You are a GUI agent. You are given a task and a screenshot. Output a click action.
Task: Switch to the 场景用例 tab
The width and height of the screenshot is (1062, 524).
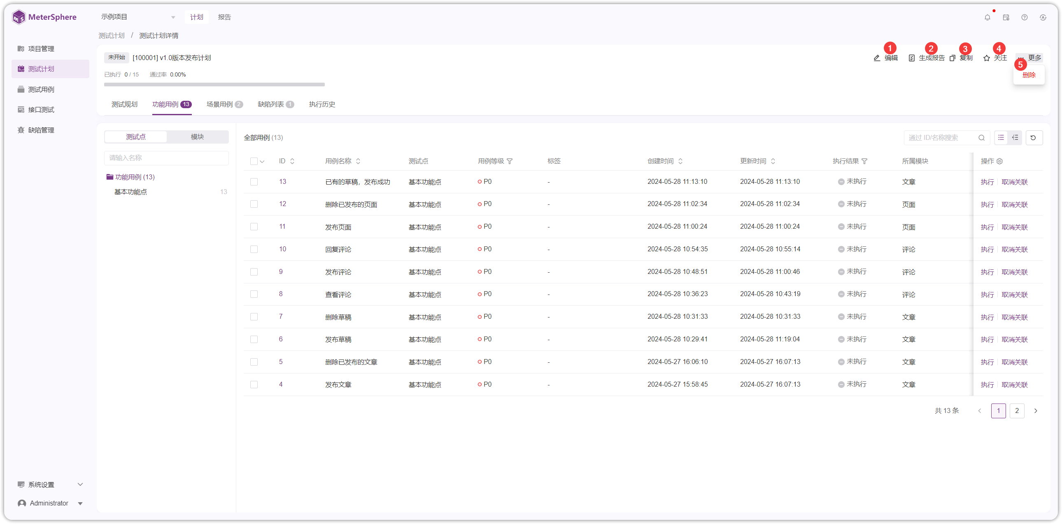[224, 104]
